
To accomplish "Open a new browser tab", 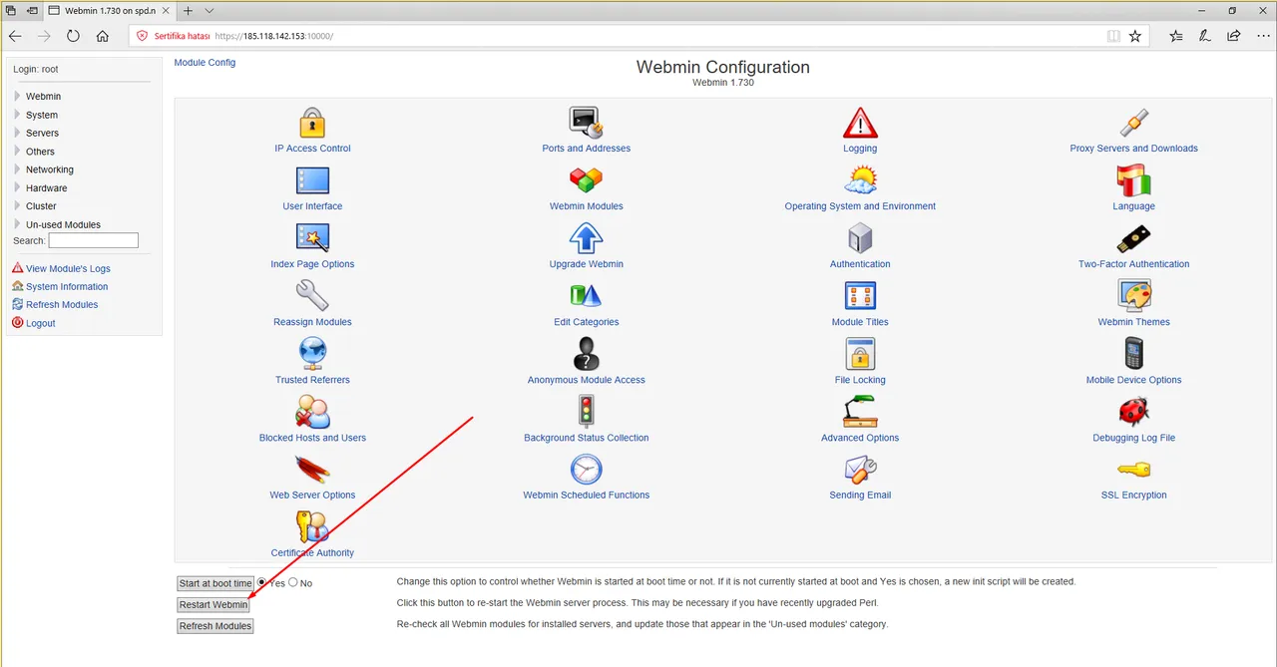I will click(x=188, y=10).
